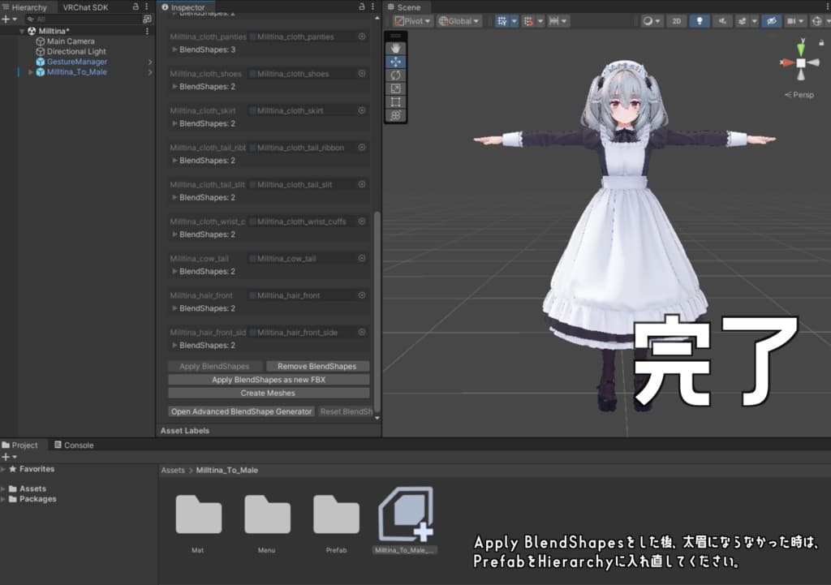
Task: Switch to the Console tab
Action: [x=74, y=445]
